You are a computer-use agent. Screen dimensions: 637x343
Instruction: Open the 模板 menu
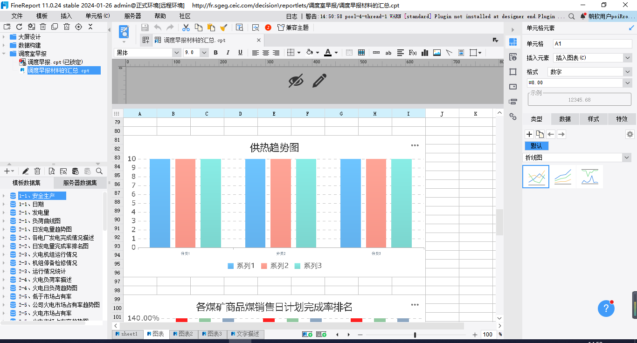pos(42,16)
